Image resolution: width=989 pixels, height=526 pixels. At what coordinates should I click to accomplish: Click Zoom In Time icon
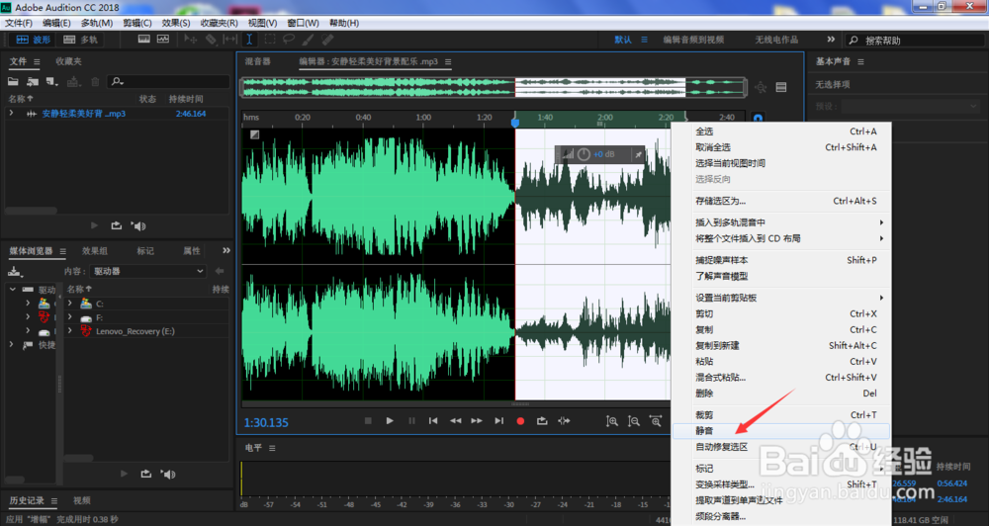(656, 421)
